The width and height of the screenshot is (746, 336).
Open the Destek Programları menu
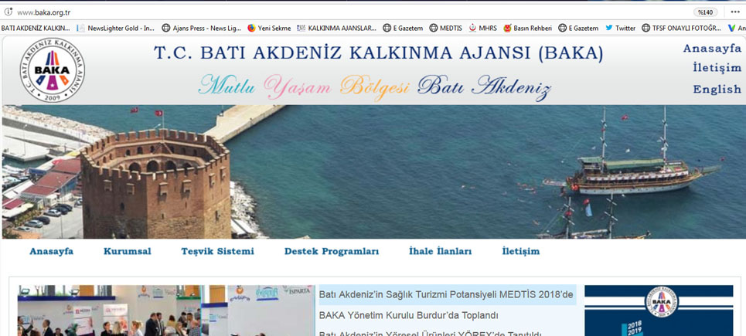tap(332, 251)
